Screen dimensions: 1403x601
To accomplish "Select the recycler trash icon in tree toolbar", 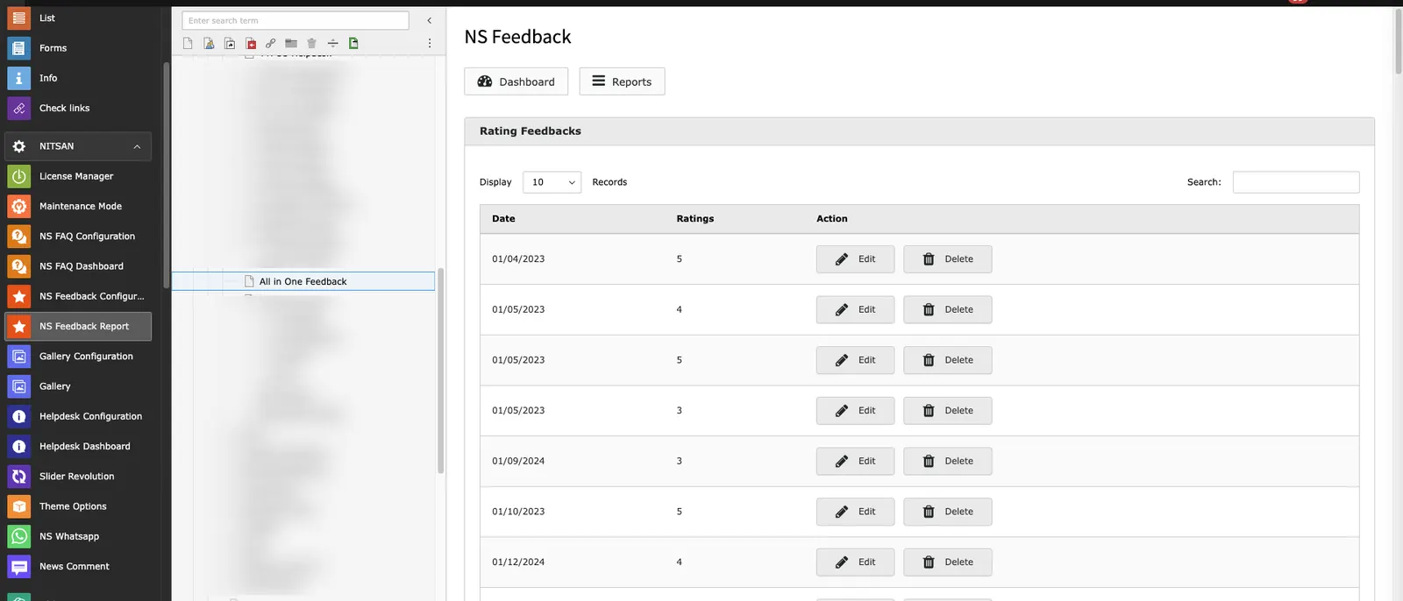I will click(311, 43).
